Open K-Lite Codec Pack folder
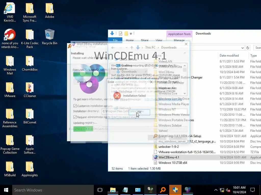The width and height of the screenshot is (261, 195). [x=30, y=39]
